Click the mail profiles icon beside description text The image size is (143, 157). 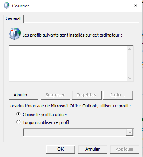tap(15, 33)
